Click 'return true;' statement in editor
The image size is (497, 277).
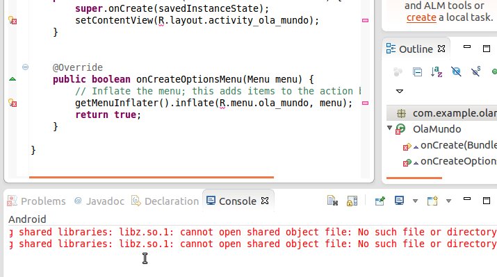click(108, 115)
